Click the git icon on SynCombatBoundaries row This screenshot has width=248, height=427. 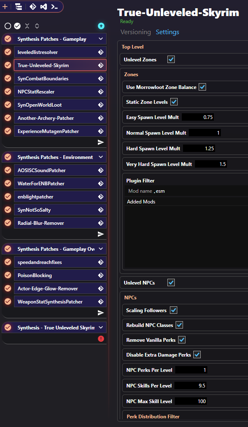tap(101, 78)
